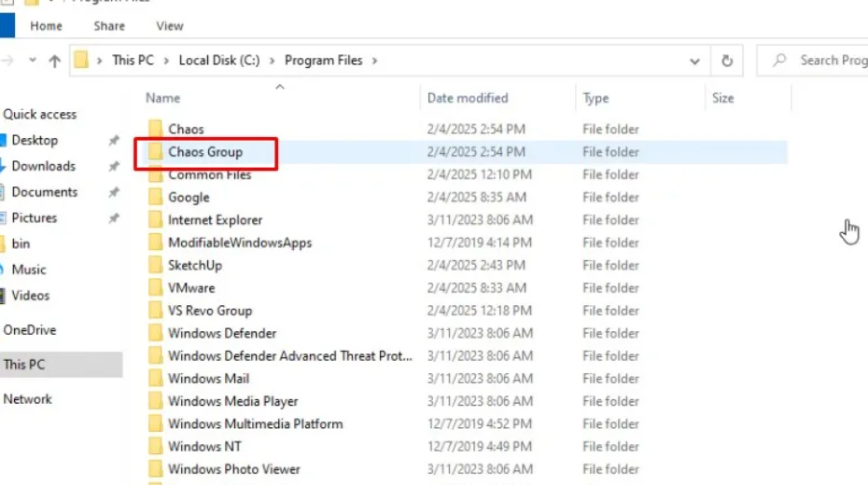Viewport: 868px width, 485px height.
Task: Select Network in the navigation pane
Action: pos(28,399)
